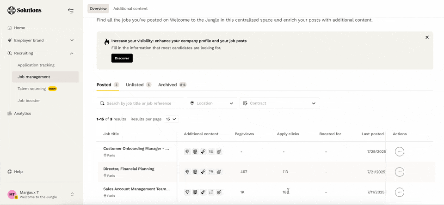Viewport: 444px width, 205px height.
Task: Collapse the sidebar using the top toggle icon
Action: [x=70, y=11]
